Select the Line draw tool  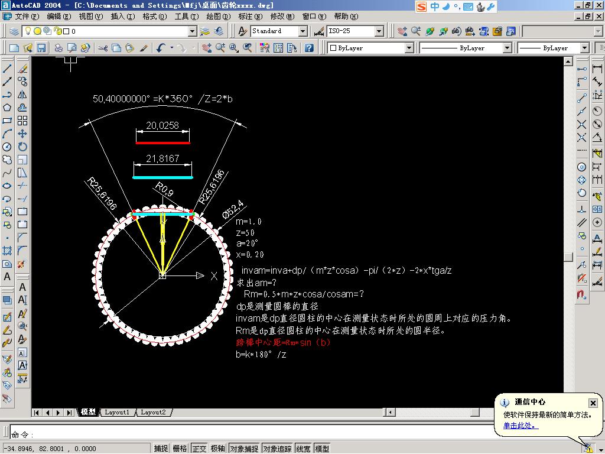coord(7,69)
